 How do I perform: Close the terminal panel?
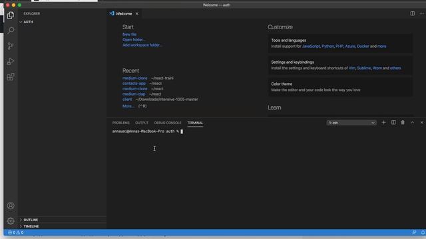[421, 122]
